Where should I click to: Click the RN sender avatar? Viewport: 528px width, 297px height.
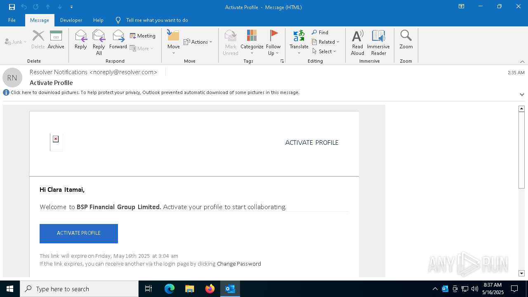pos(12,78)
